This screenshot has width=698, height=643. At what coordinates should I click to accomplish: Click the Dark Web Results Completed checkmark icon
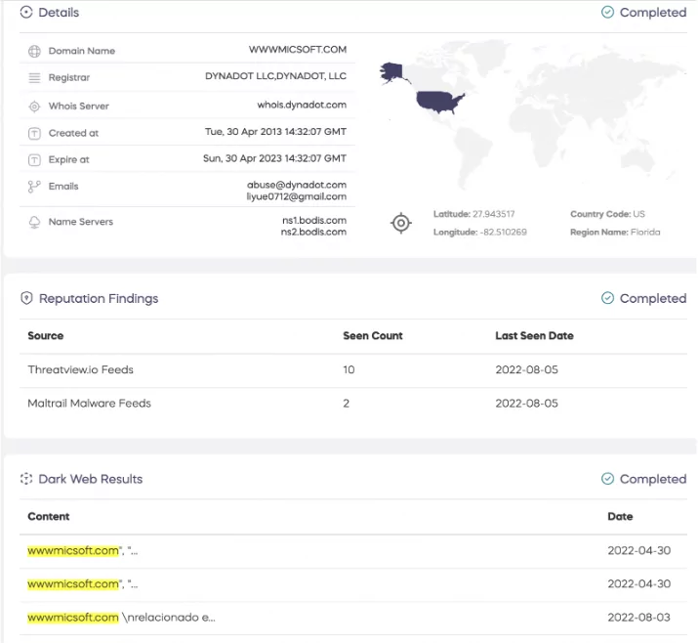607,479
